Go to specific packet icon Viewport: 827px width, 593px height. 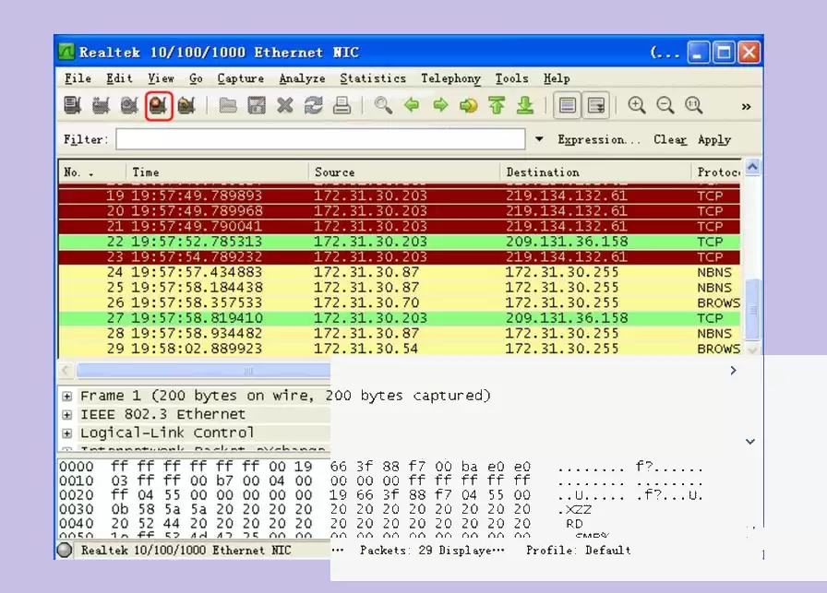tap(468, 105)
